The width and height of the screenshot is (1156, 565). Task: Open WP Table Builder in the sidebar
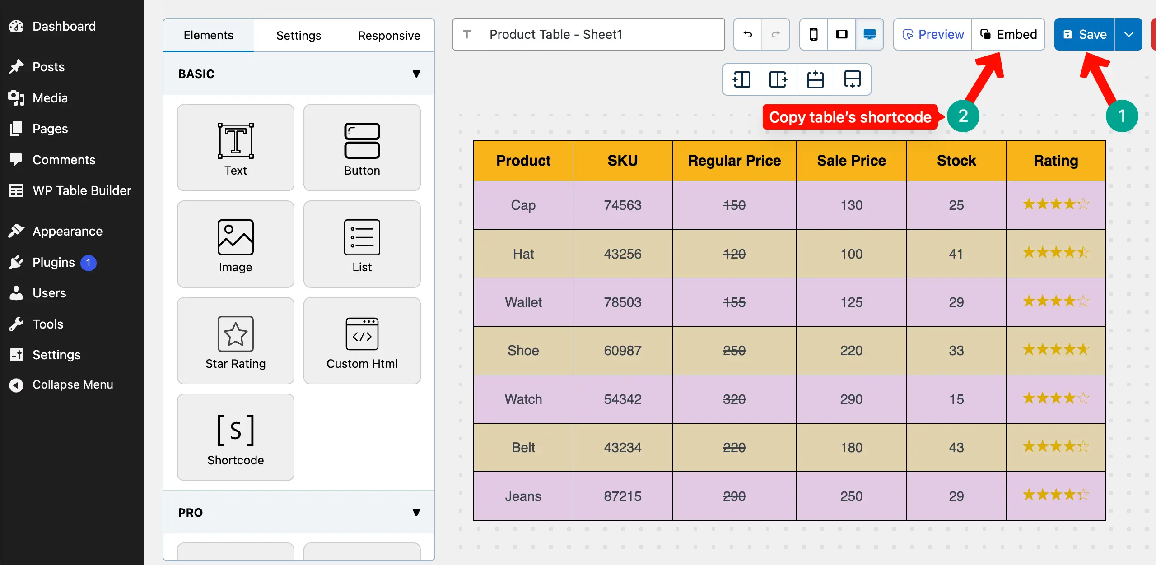pos(72,190)
